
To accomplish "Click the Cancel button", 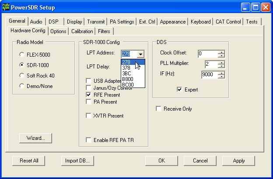I will pyautogui.click(x=200, y=161).
